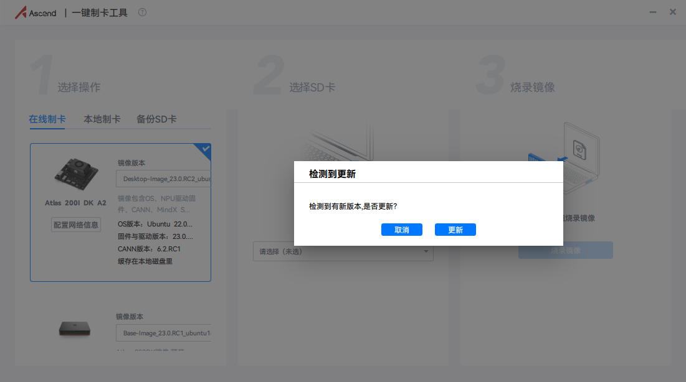This screenshot has width=686, height=382.
Task: Click the 选择SD卡 step heading
Action: tap(312, 88)
